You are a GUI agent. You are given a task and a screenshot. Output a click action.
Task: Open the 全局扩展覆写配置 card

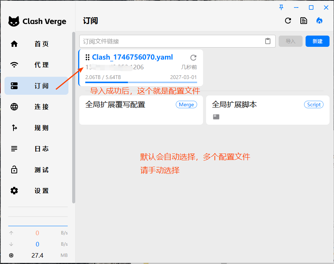(x=141, y=110)
